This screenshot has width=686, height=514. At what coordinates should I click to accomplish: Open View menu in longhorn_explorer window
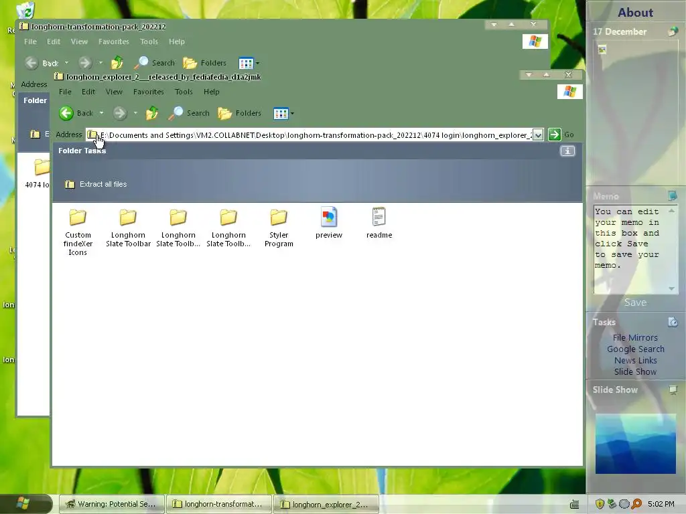tap(114, 92)
